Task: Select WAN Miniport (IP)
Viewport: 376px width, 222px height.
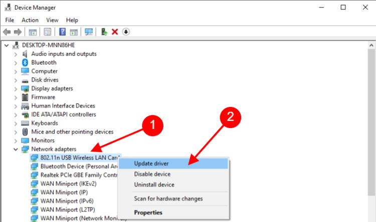Action: pyautogui.click(x=64, y=192)
